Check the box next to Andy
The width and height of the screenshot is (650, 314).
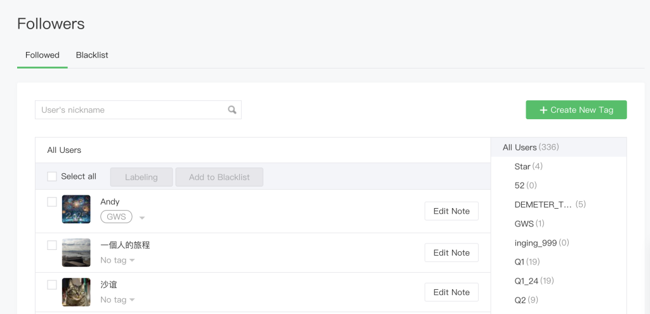click(x=52, y=202)
